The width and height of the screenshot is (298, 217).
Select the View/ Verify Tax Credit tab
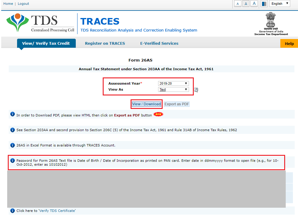(x=46, y=43)
